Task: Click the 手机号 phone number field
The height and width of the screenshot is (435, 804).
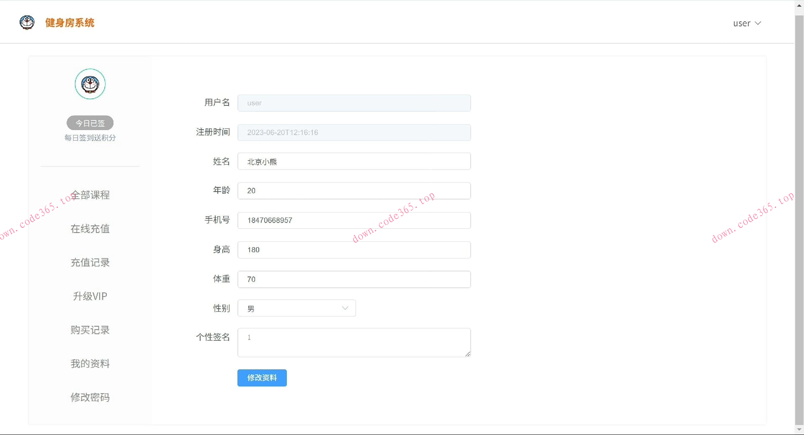Action: click(x=354, y=220)
